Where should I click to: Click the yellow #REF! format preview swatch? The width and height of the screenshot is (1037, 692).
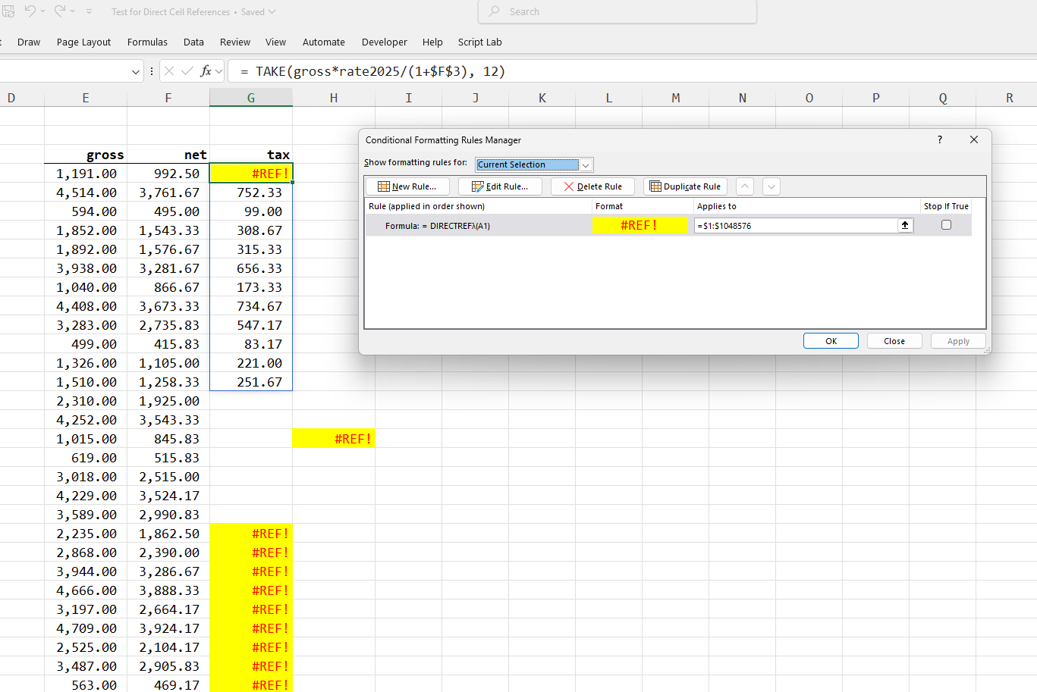point(639,224)
